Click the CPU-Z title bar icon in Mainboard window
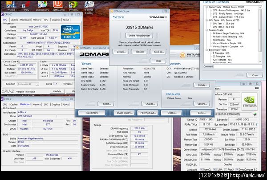 click(2, 99)
